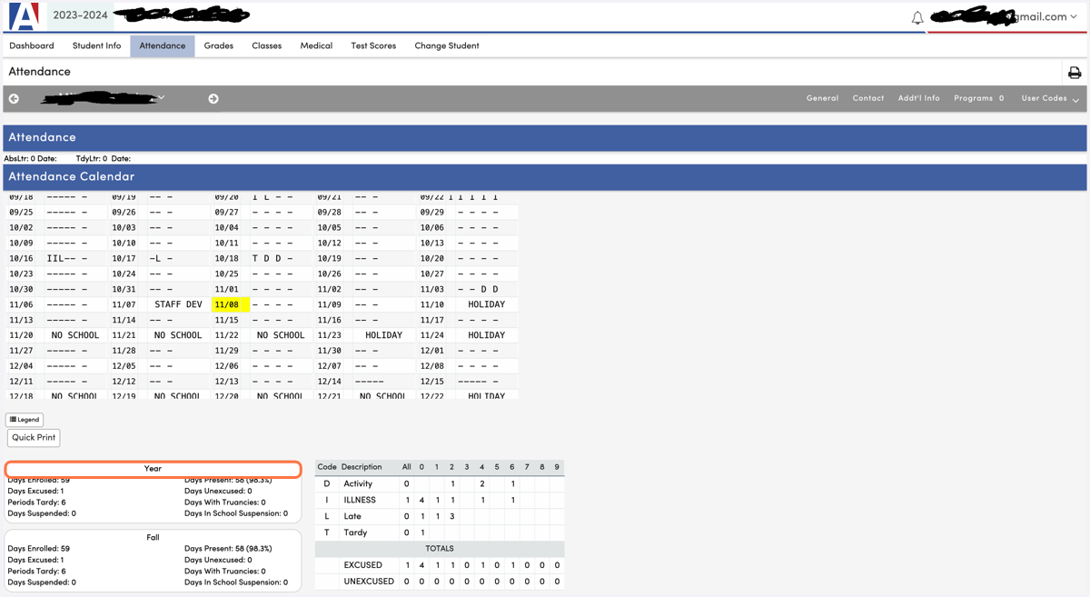Open the Test Scores menu

tap(373, 45)
